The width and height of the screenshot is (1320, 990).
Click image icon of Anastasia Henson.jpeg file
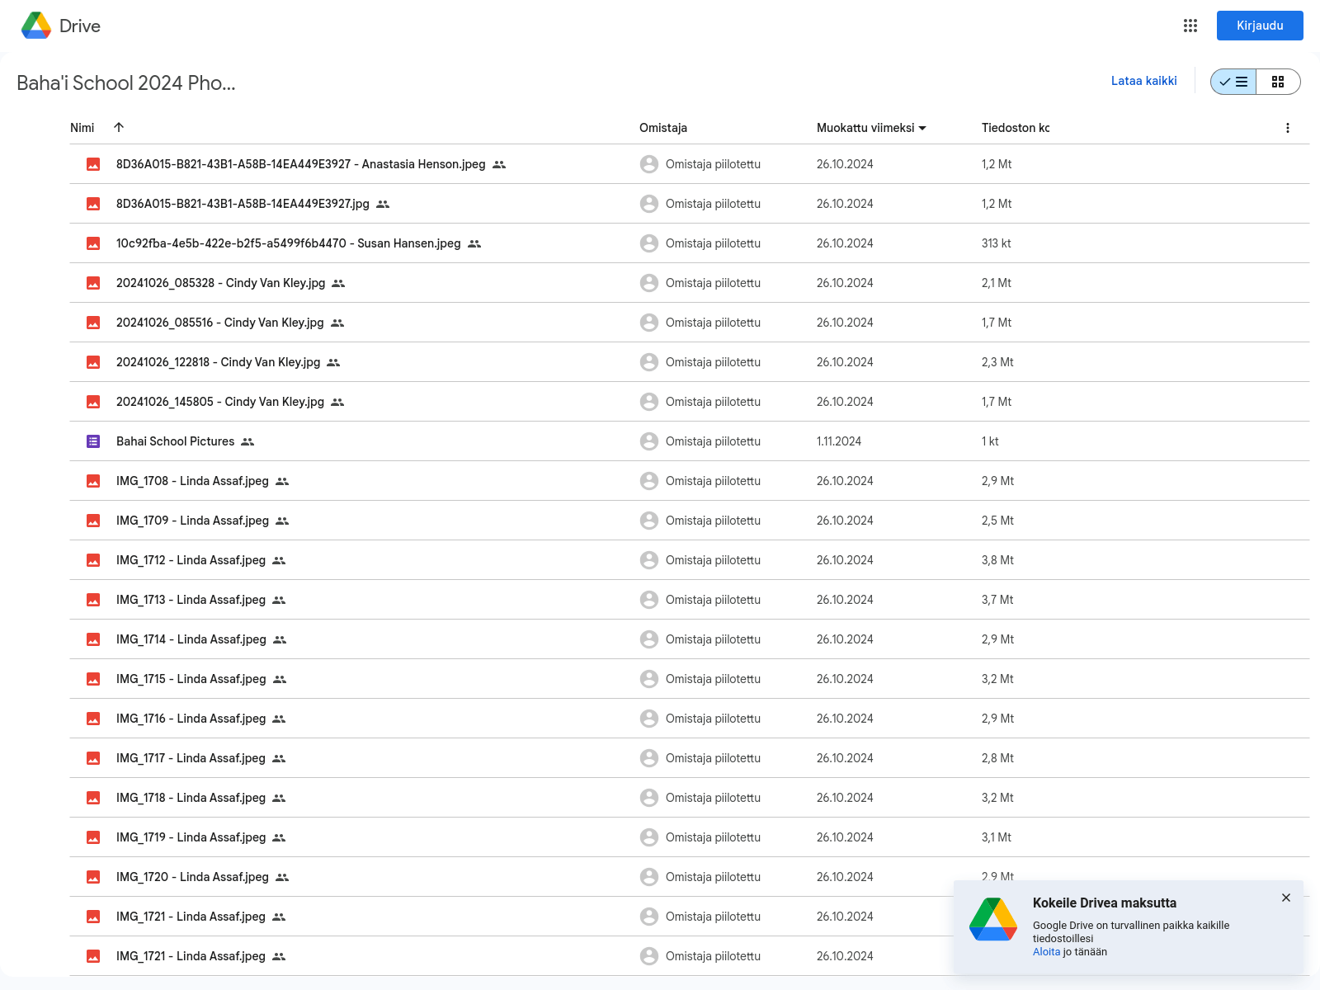point(93,164)
